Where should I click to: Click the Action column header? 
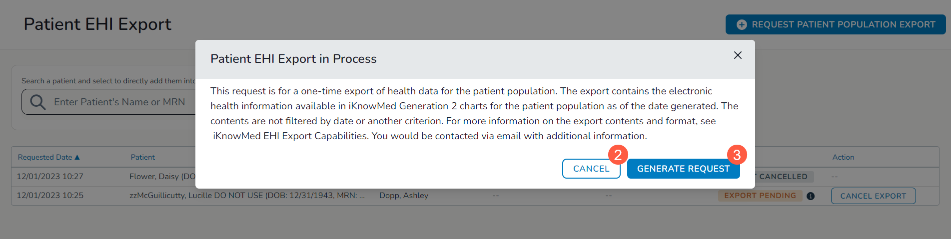(843, 157)
